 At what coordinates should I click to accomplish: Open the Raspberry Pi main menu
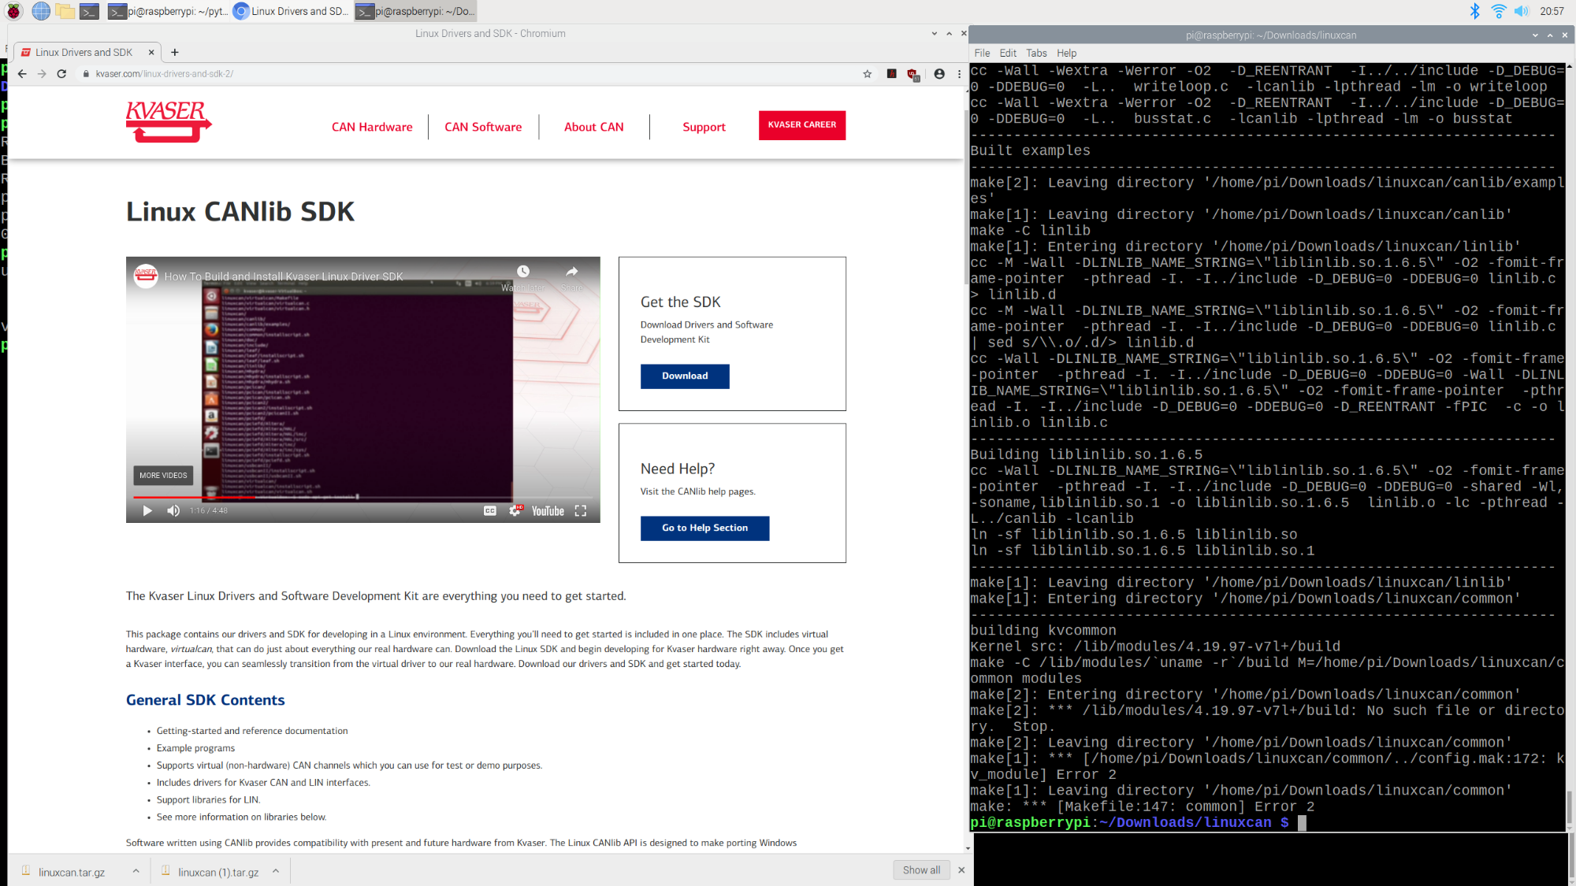tap(13, 11)
